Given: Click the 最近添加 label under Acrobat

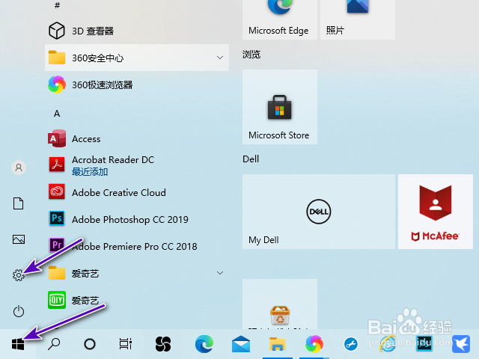Looking at the screenshot, I should point(90,172).
